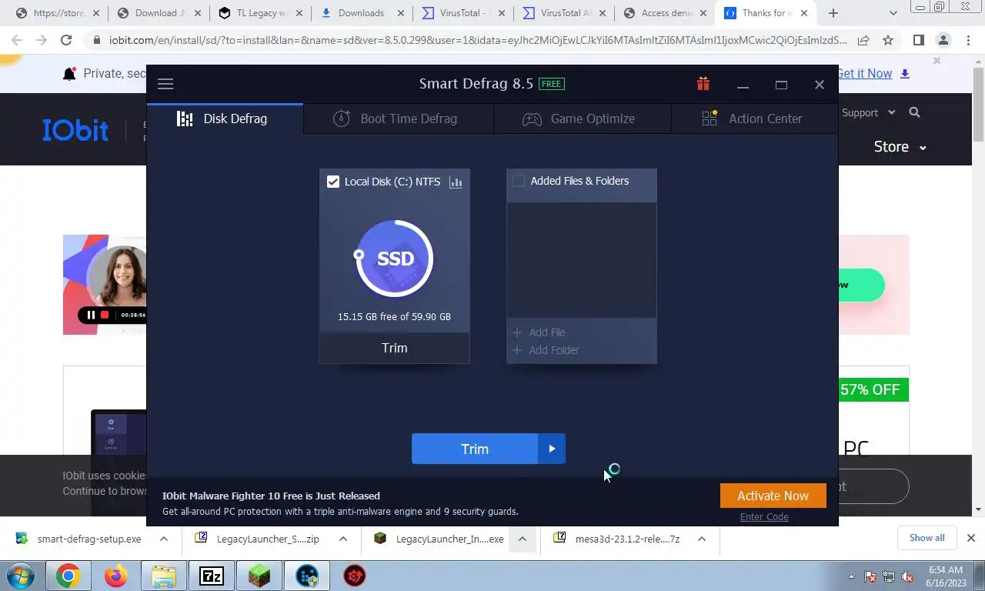Open Chrome side panel icon
985x591 pixels.
click(x=919, y=41)
